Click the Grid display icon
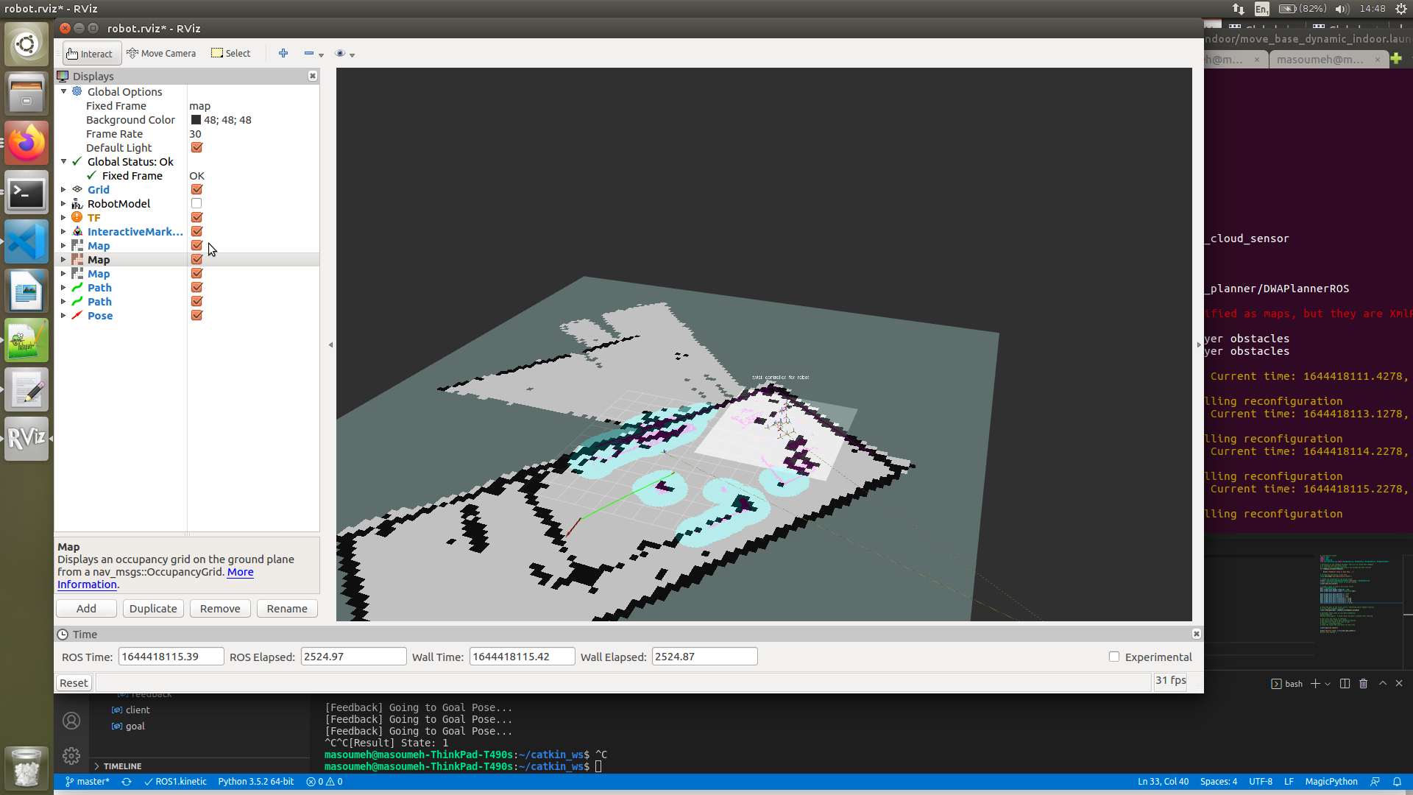The width and height of the screenshot is (1413, 795). coord(77,189)
